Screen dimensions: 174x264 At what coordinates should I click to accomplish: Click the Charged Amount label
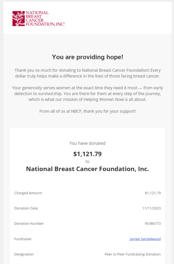[x=28, y=193]
